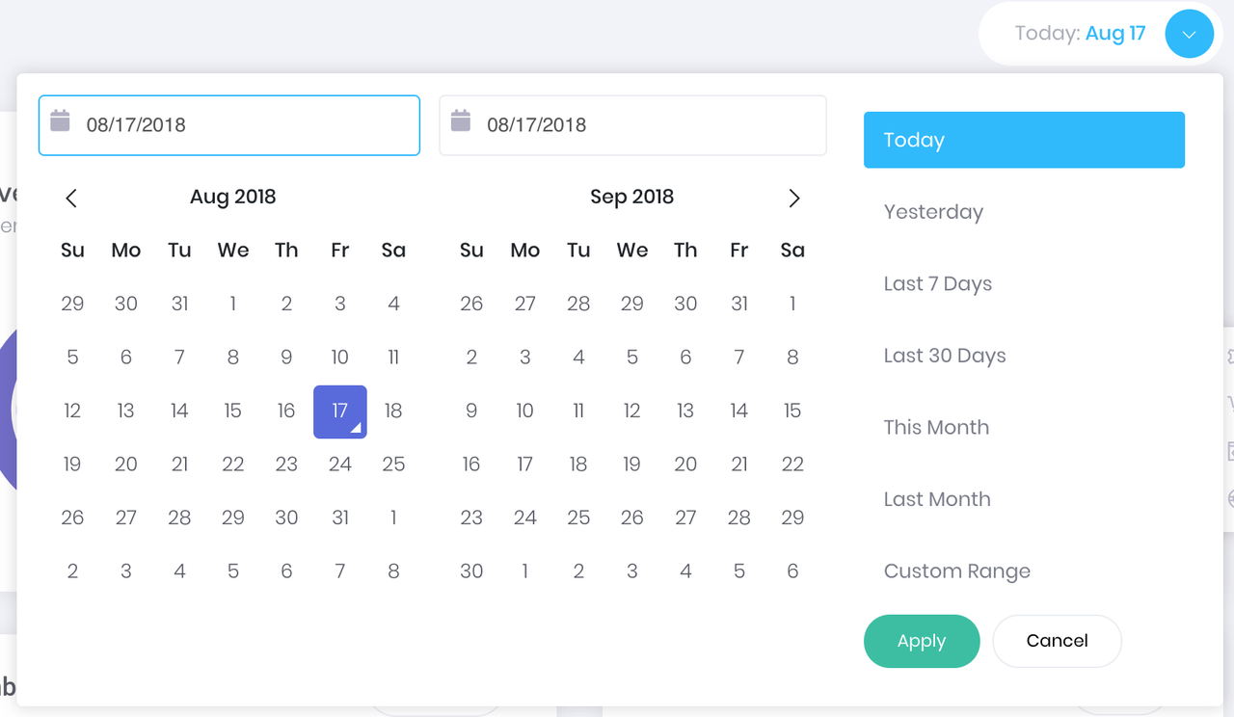The image size is (1234, 717).
Task: Choose This Month range
Action: 936,428
